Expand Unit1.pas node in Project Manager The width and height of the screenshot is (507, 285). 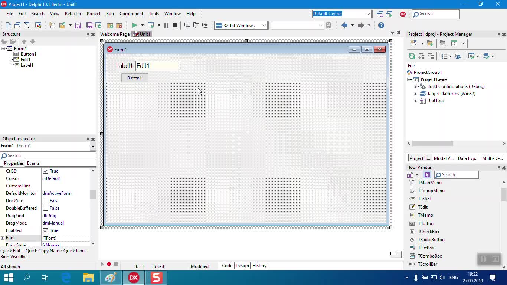point(416,101)
